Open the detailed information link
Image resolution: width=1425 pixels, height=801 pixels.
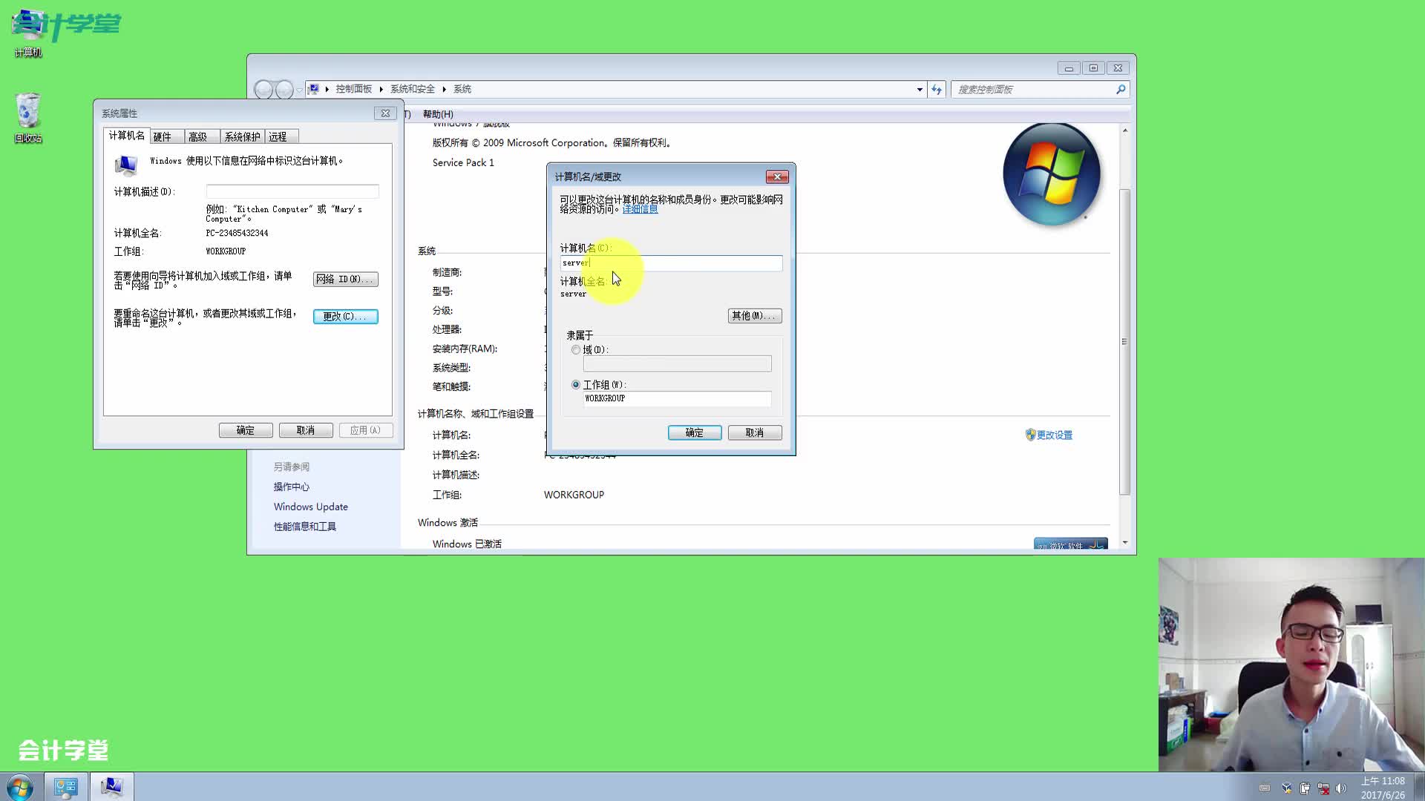(640, 209)
